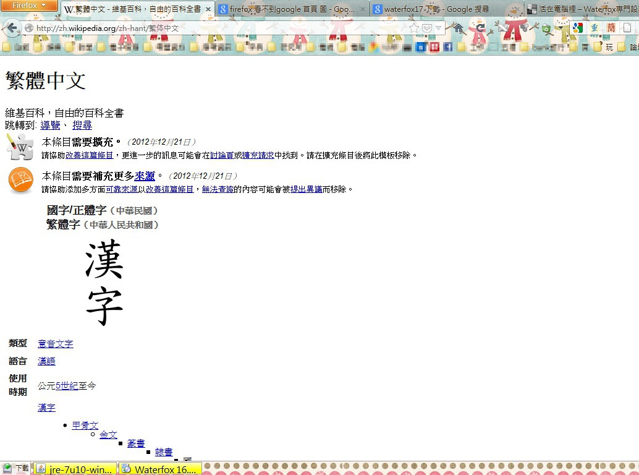Select the Waterfox 16 download item
639x475 pixels.
point(160,469)
